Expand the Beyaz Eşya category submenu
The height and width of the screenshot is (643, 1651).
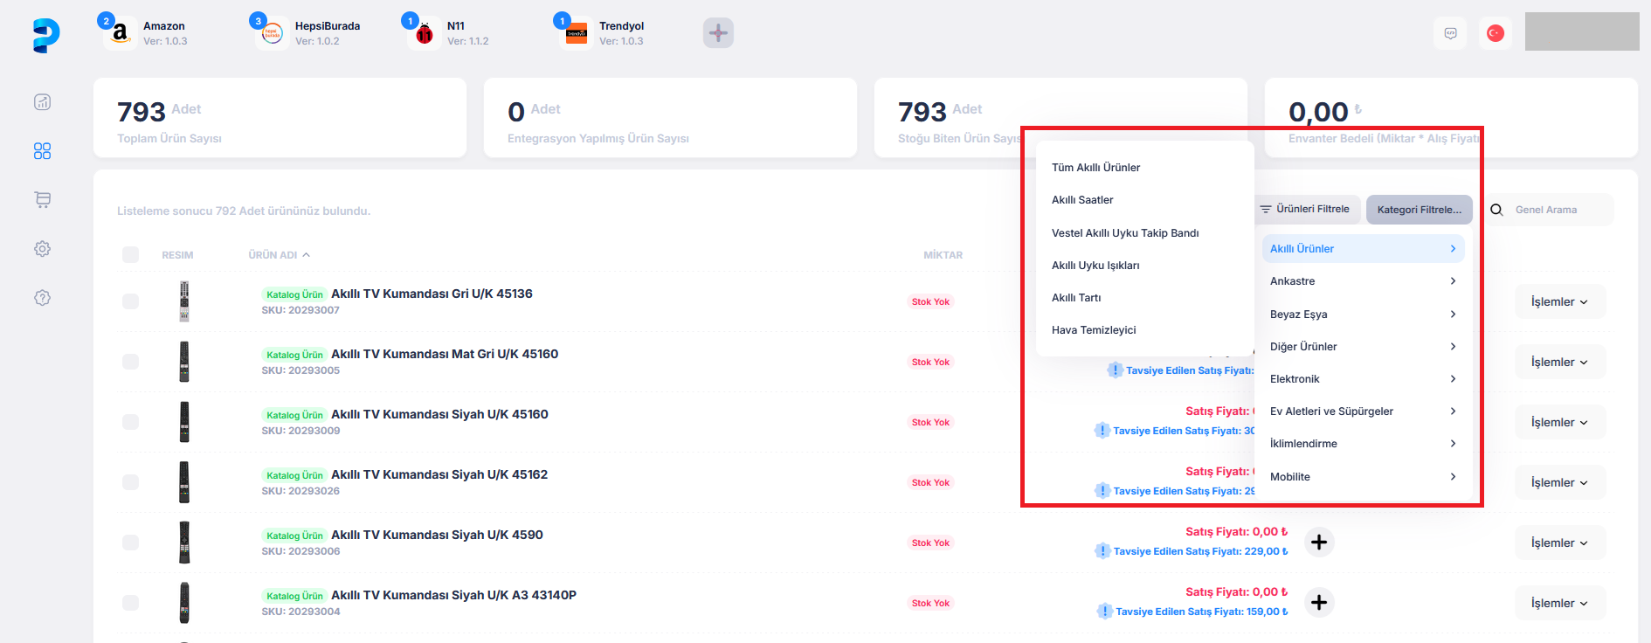tap(1363, 315)
